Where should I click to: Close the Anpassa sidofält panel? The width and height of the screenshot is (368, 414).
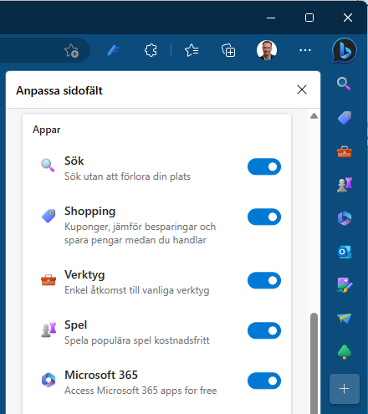point(302,89)
